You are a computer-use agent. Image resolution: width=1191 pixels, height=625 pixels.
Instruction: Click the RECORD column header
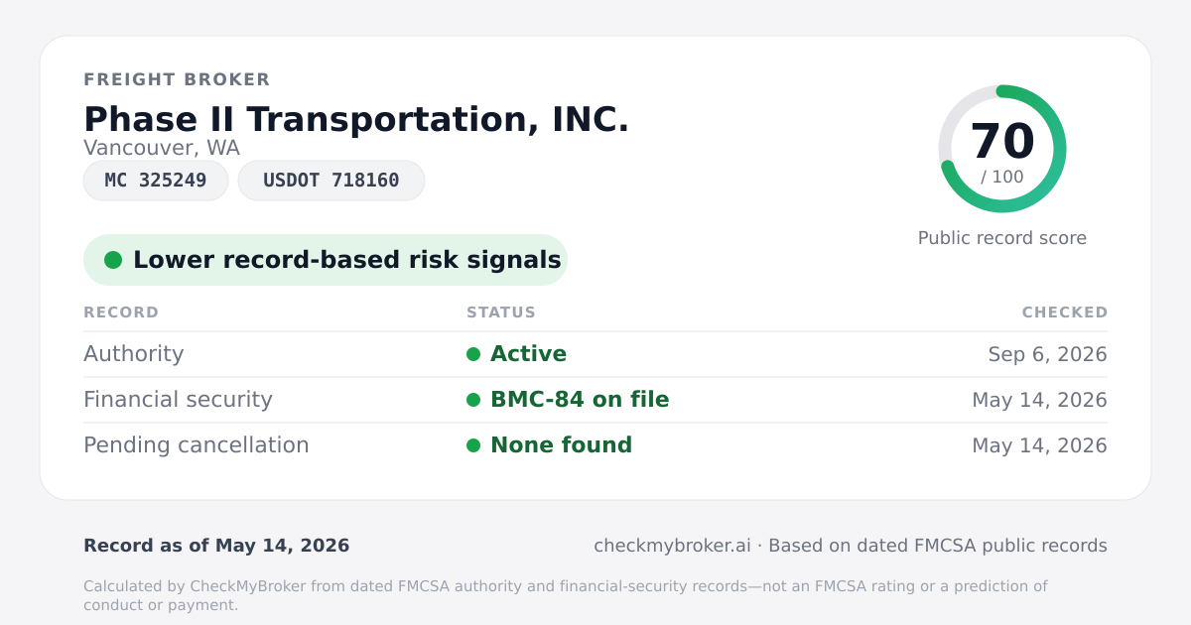121,312
